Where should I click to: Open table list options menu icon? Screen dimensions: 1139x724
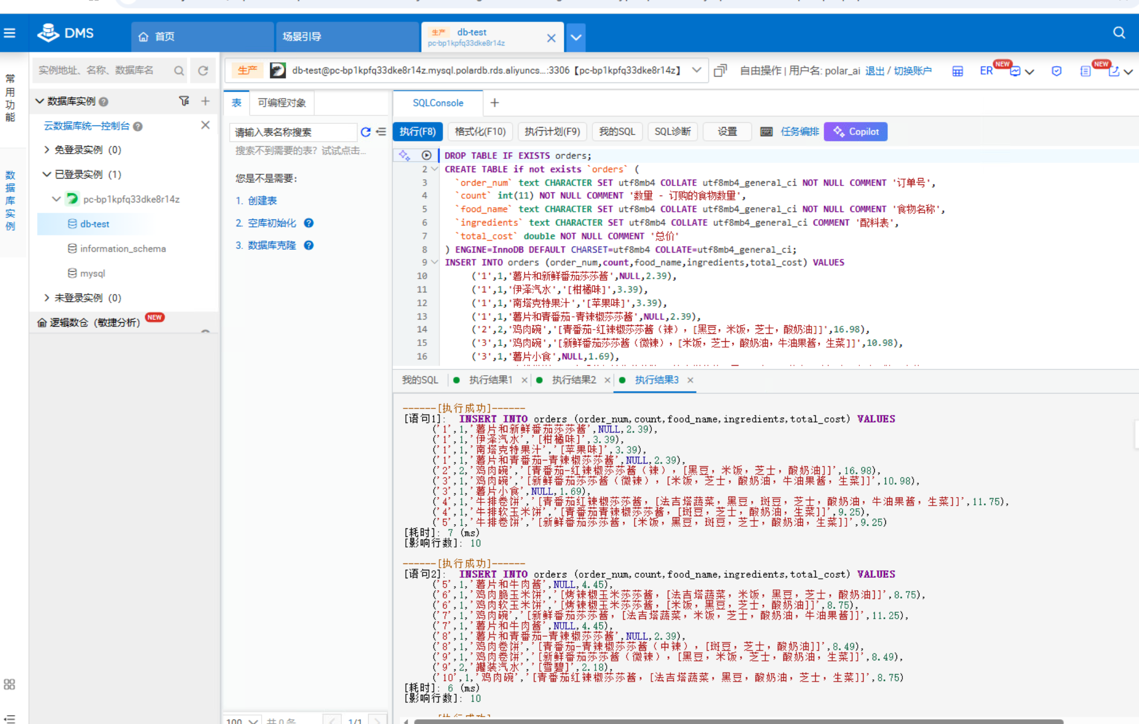click(x=381, y=131)
